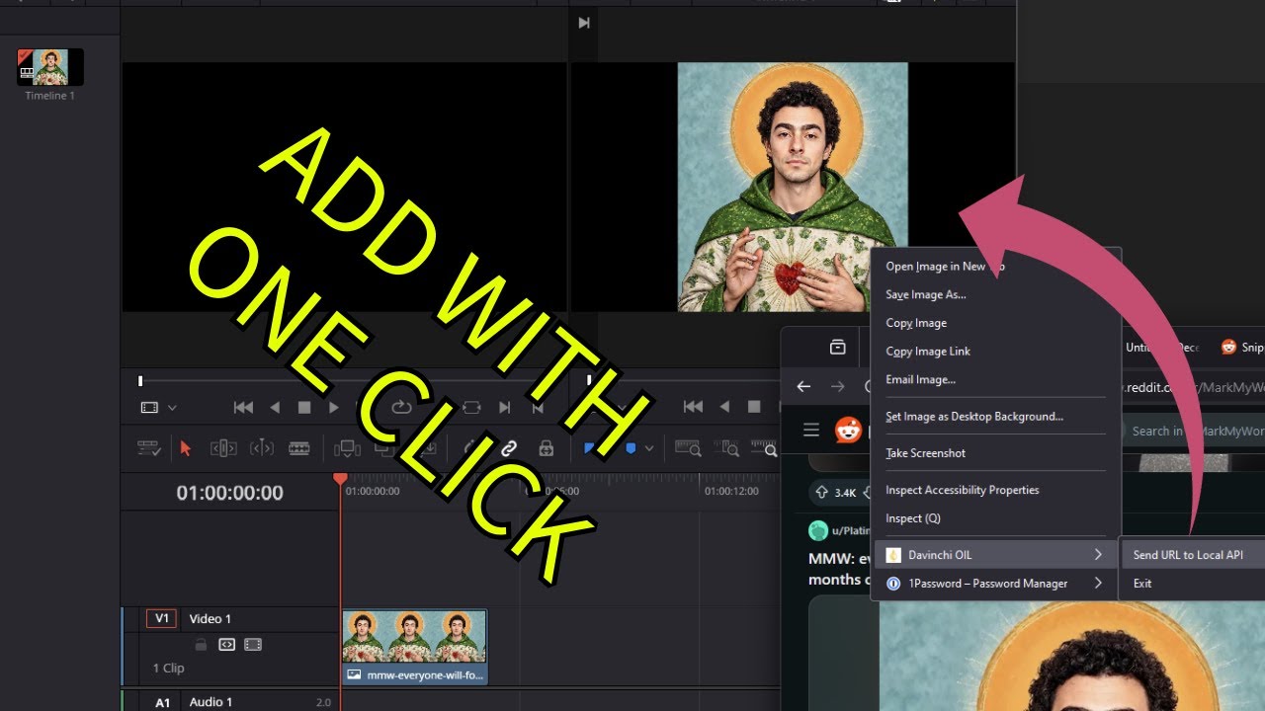Choose Take Screenshot from context menu
This screenshot has height=711, width=1265.
click(x=996, y=453)
